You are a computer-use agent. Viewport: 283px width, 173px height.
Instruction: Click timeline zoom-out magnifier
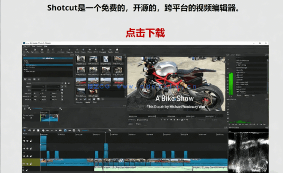point(79,130)
